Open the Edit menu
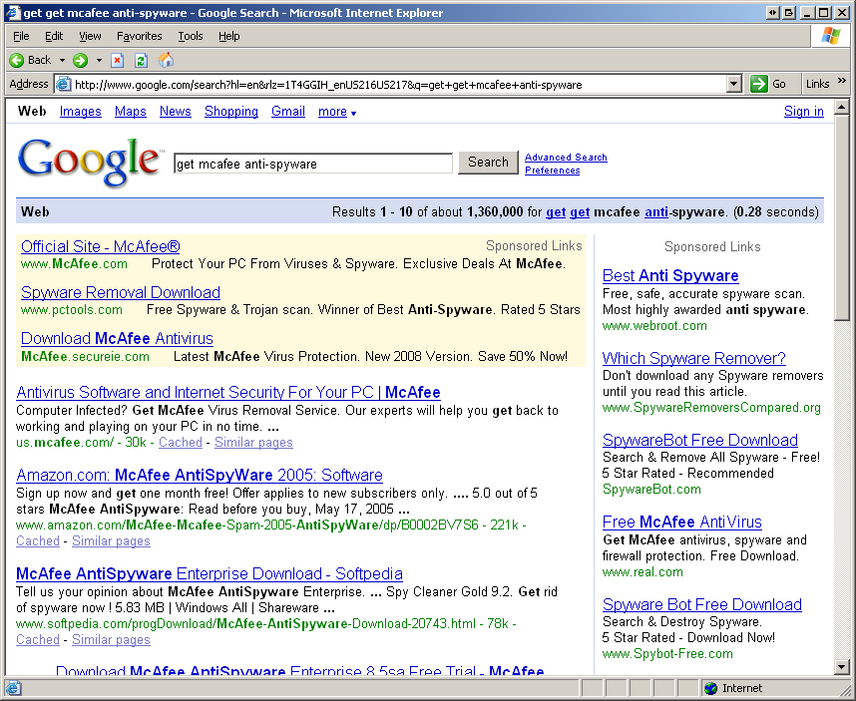The width and height of the screenshot is (856, 701). (54, 36)
